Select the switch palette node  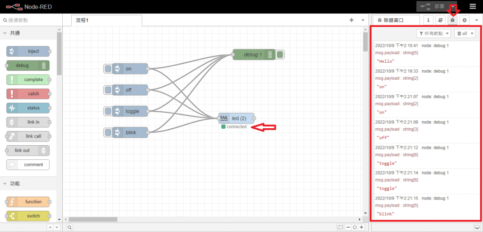(x=28, y=216)
